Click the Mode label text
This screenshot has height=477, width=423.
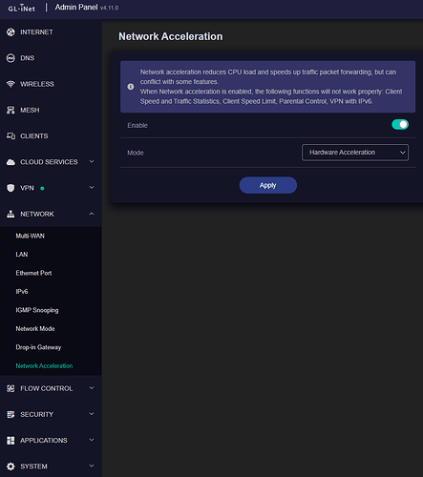tap(136, 153)
